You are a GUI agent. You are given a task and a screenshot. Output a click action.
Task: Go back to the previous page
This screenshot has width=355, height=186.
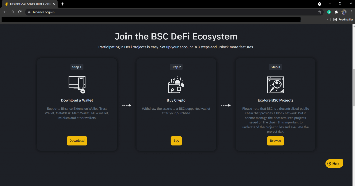[x=5, y=12]
